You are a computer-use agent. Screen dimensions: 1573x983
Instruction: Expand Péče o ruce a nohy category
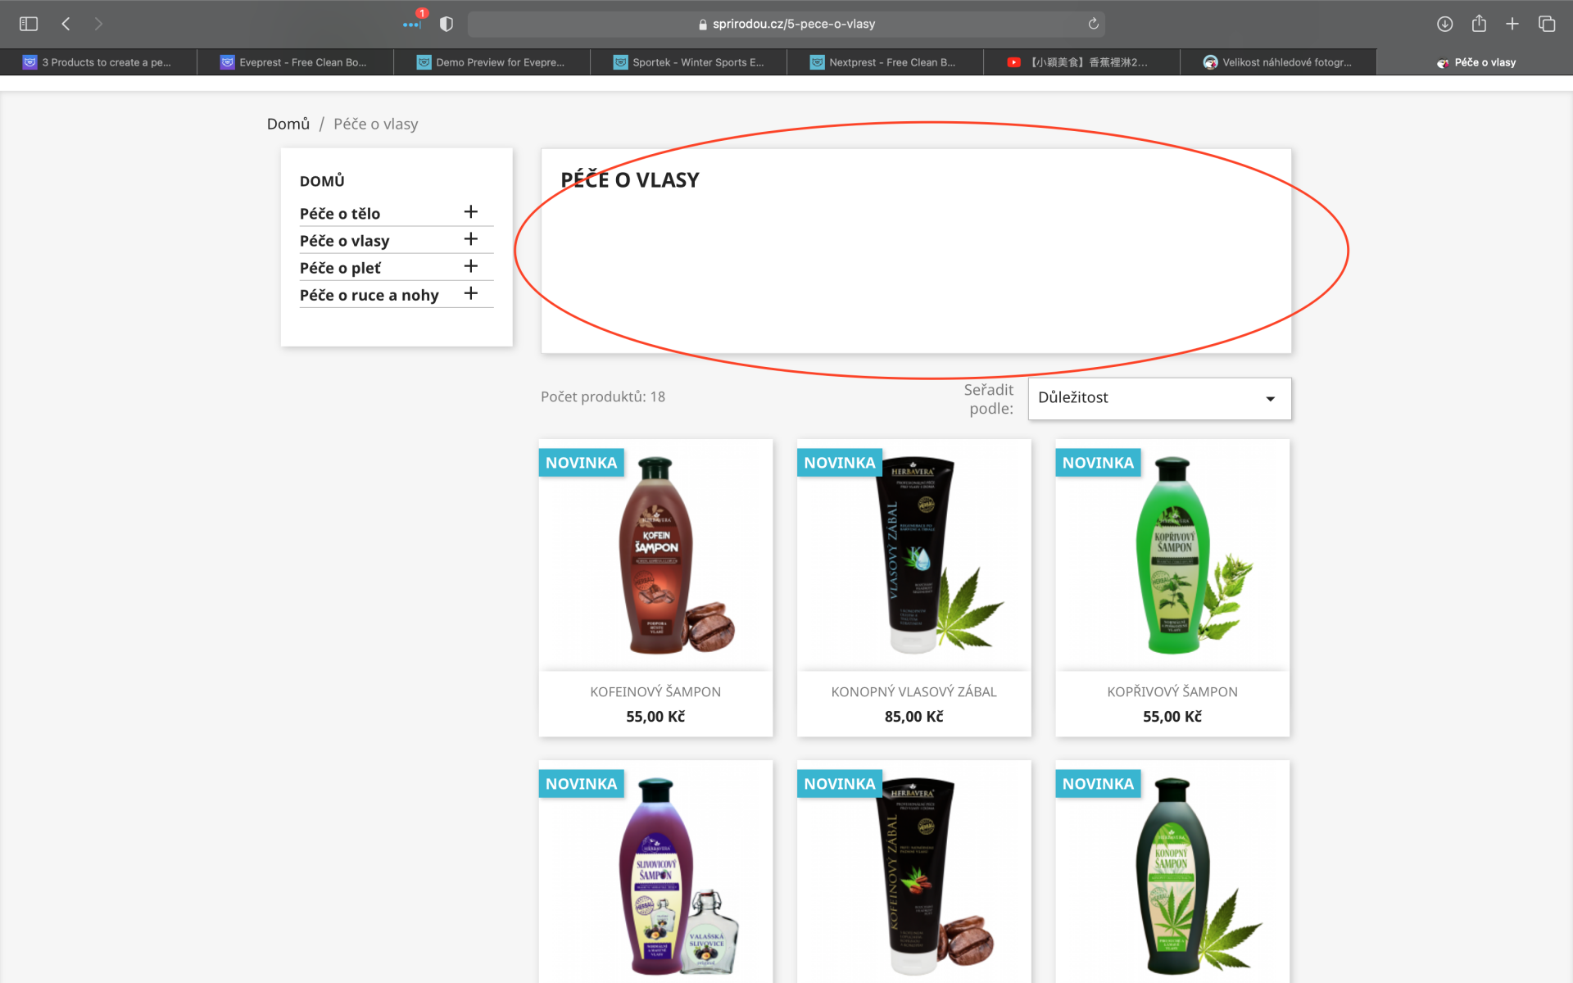pyautogui.click(x=470, y=293)
